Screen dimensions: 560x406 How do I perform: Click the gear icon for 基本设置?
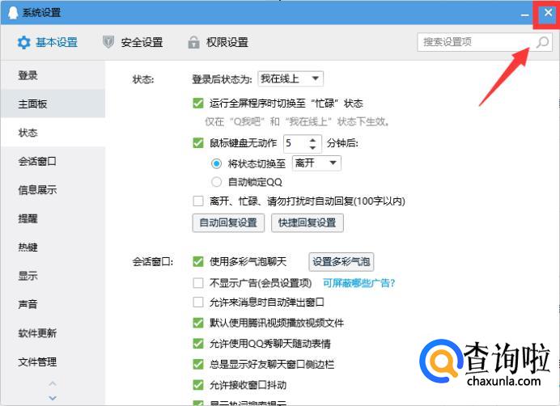(24, 43)
